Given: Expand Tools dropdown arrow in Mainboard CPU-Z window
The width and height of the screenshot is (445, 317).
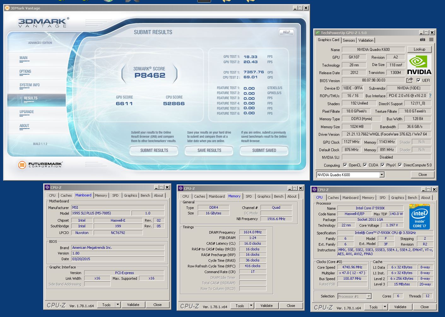Looking at the screenshot, I should 118,305.
